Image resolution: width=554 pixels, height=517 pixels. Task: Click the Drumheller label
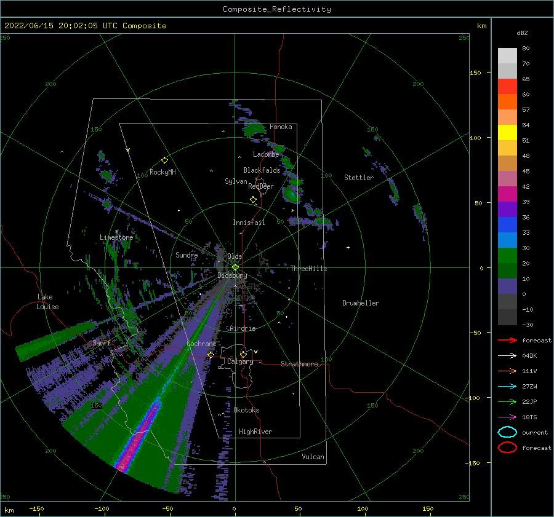point(361,303)
